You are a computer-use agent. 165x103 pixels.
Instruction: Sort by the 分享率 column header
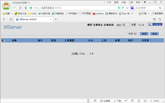(x=145, y=40)
